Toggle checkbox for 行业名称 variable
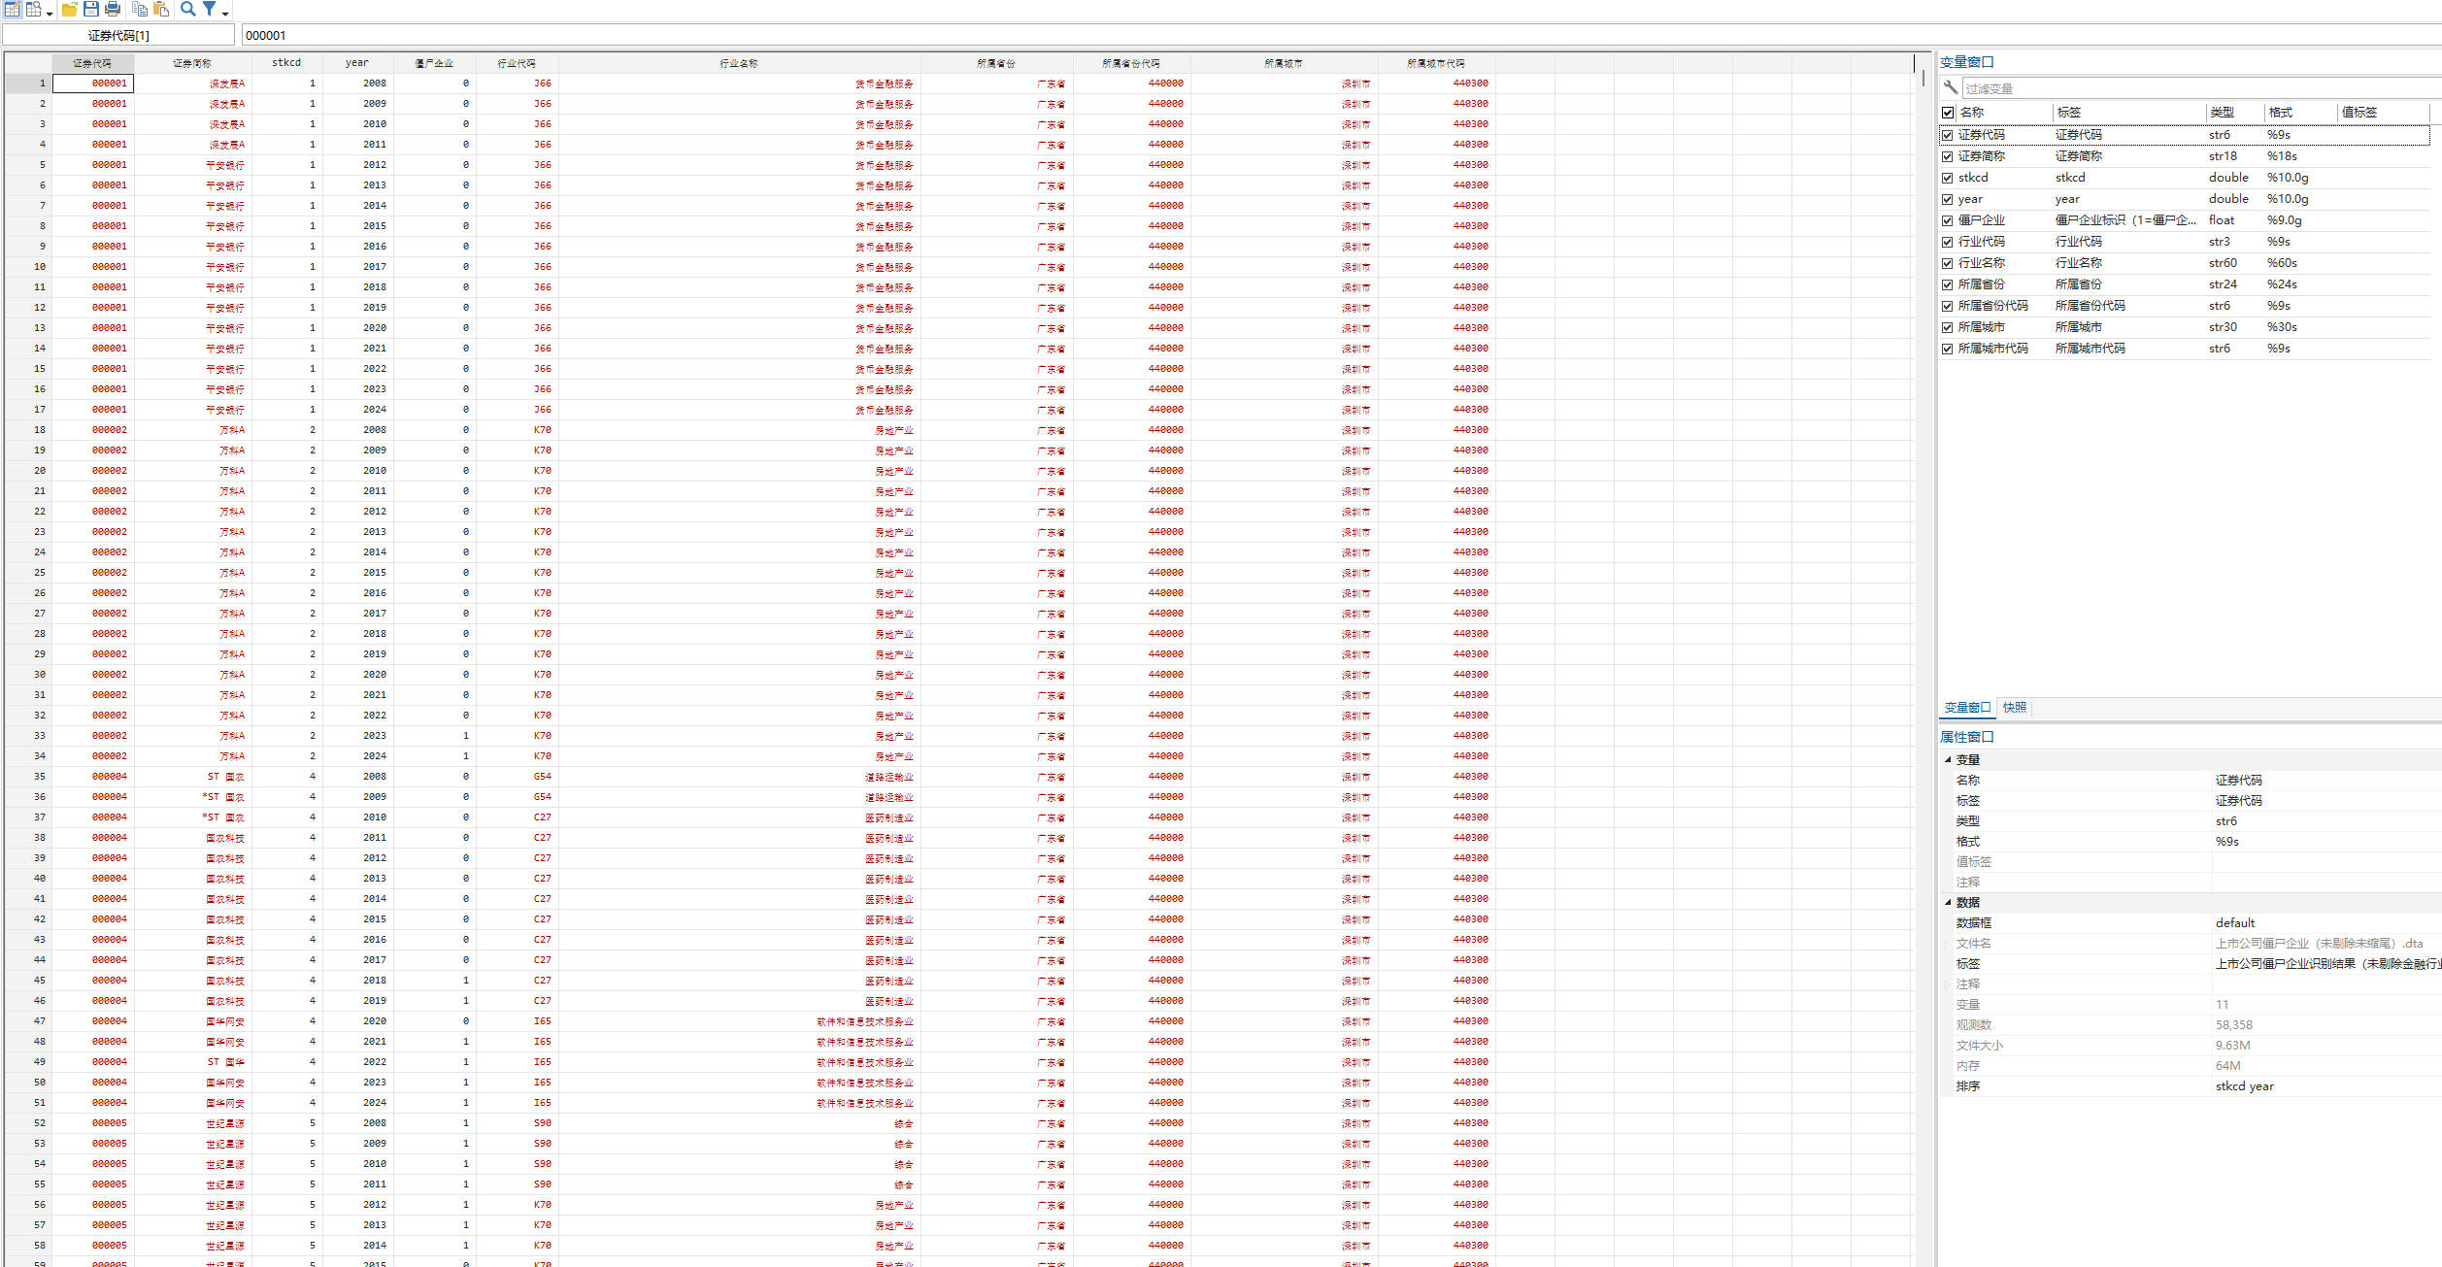Viewport: 2442px width, 1267px height. [x=1947, y=263]
